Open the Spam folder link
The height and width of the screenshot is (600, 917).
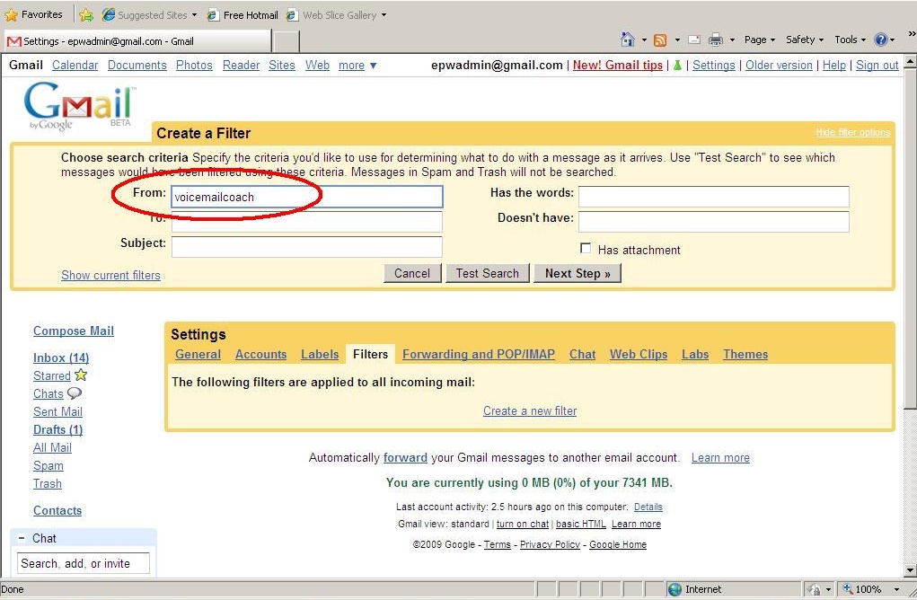click(x=48, y=465)
